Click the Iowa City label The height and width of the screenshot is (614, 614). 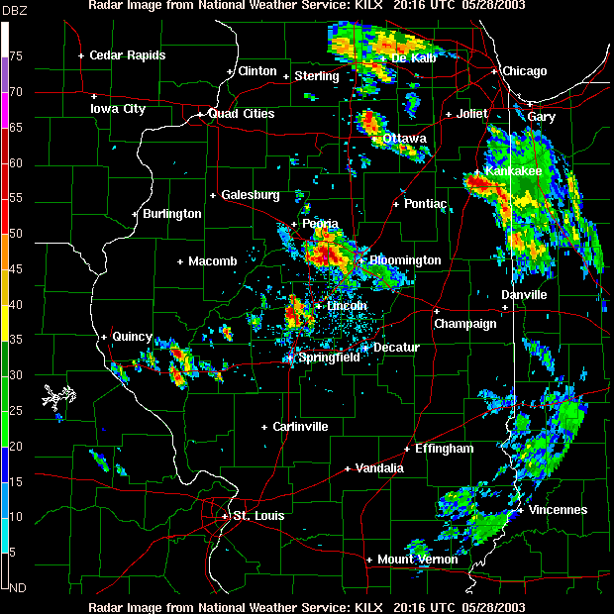118,109
